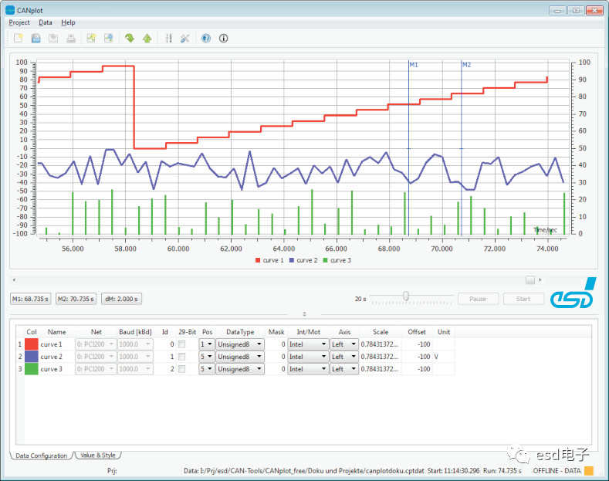
Task: Open the Axis dropdown for curve 3
Action: [x=343, y=369]
